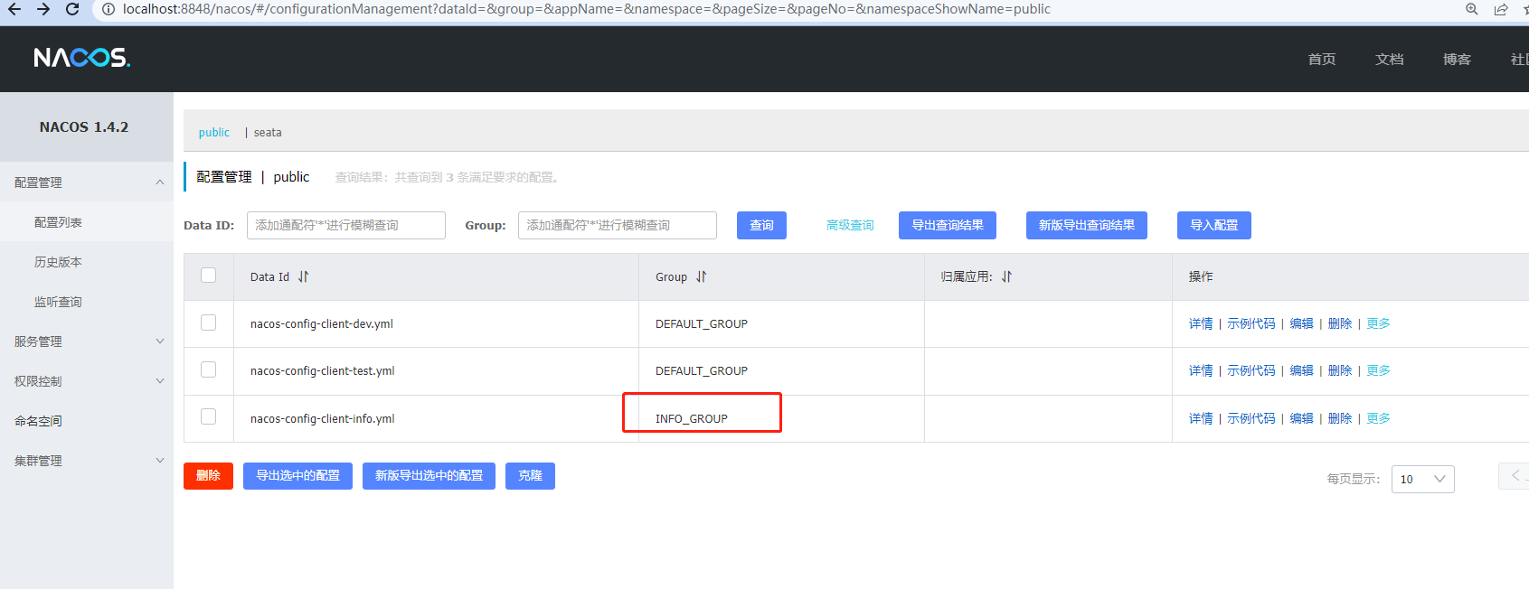This screenshot has height=589, width=1529.
Task: Click the red 删除 button below the table
Action: [208, 475]
